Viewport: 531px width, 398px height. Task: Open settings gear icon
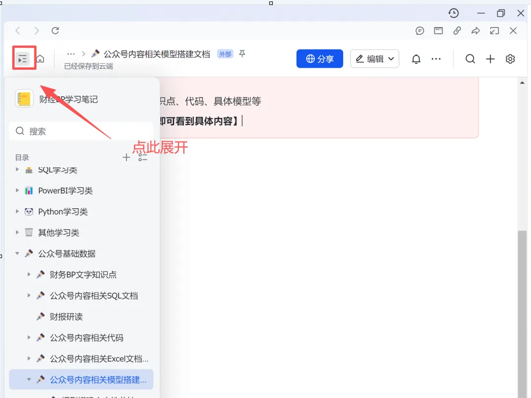click(510, 59)
